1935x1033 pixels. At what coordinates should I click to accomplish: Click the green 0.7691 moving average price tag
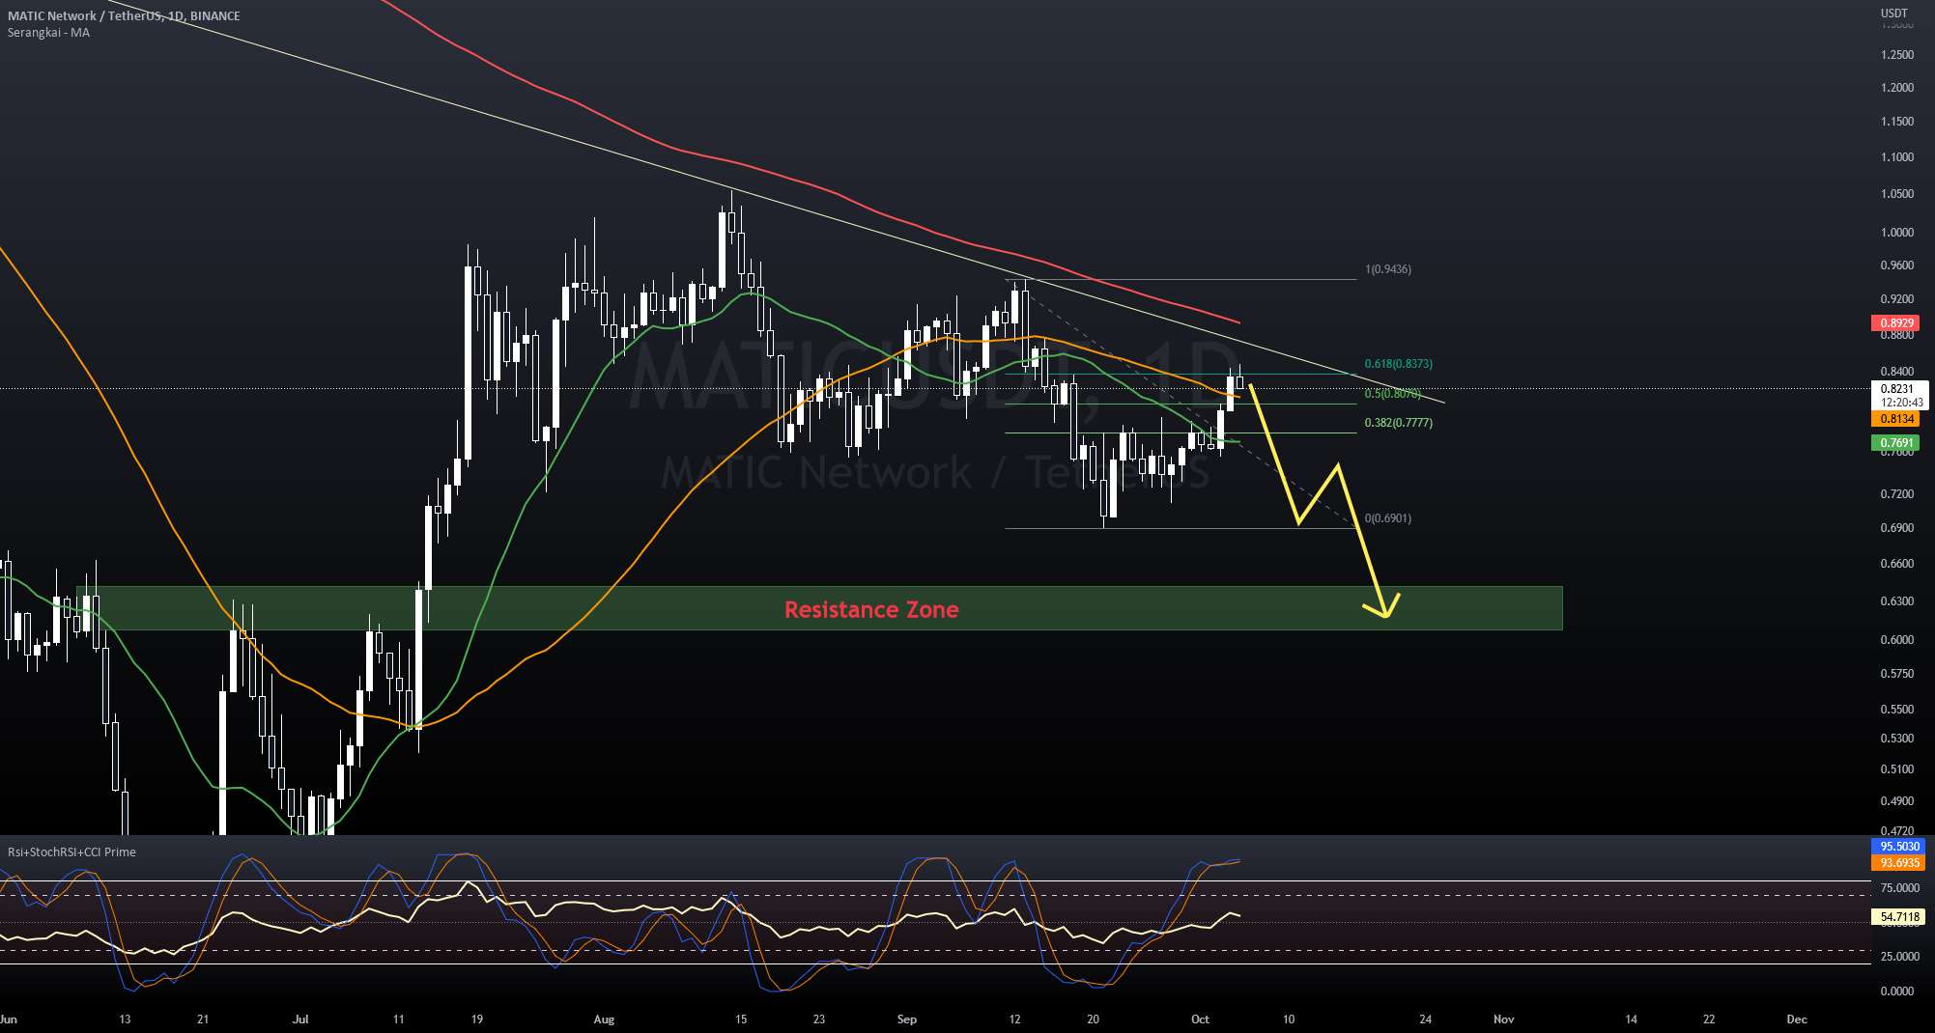(x=1895, y=443)
